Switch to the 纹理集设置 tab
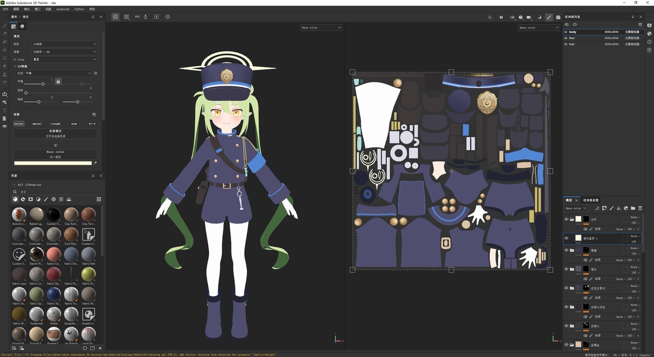 click(591, 200)
